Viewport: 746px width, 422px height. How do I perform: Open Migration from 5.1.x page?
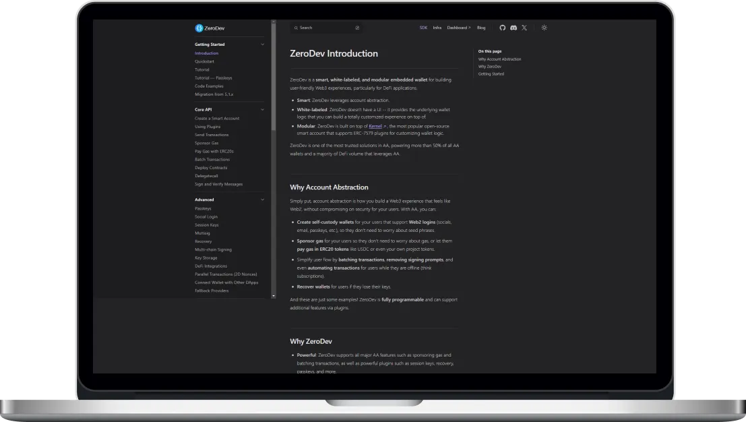[214, 94]
